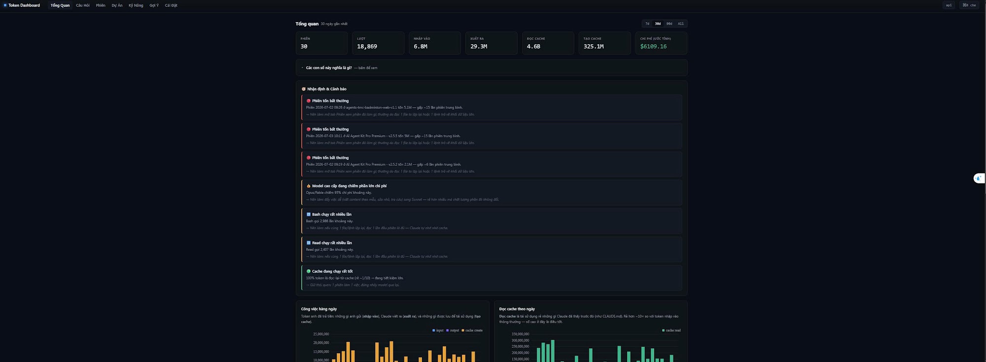Click blue icon beside Read chạy rất nhiều lần
This screenshot has height=362, width=986.
point(309,243)
